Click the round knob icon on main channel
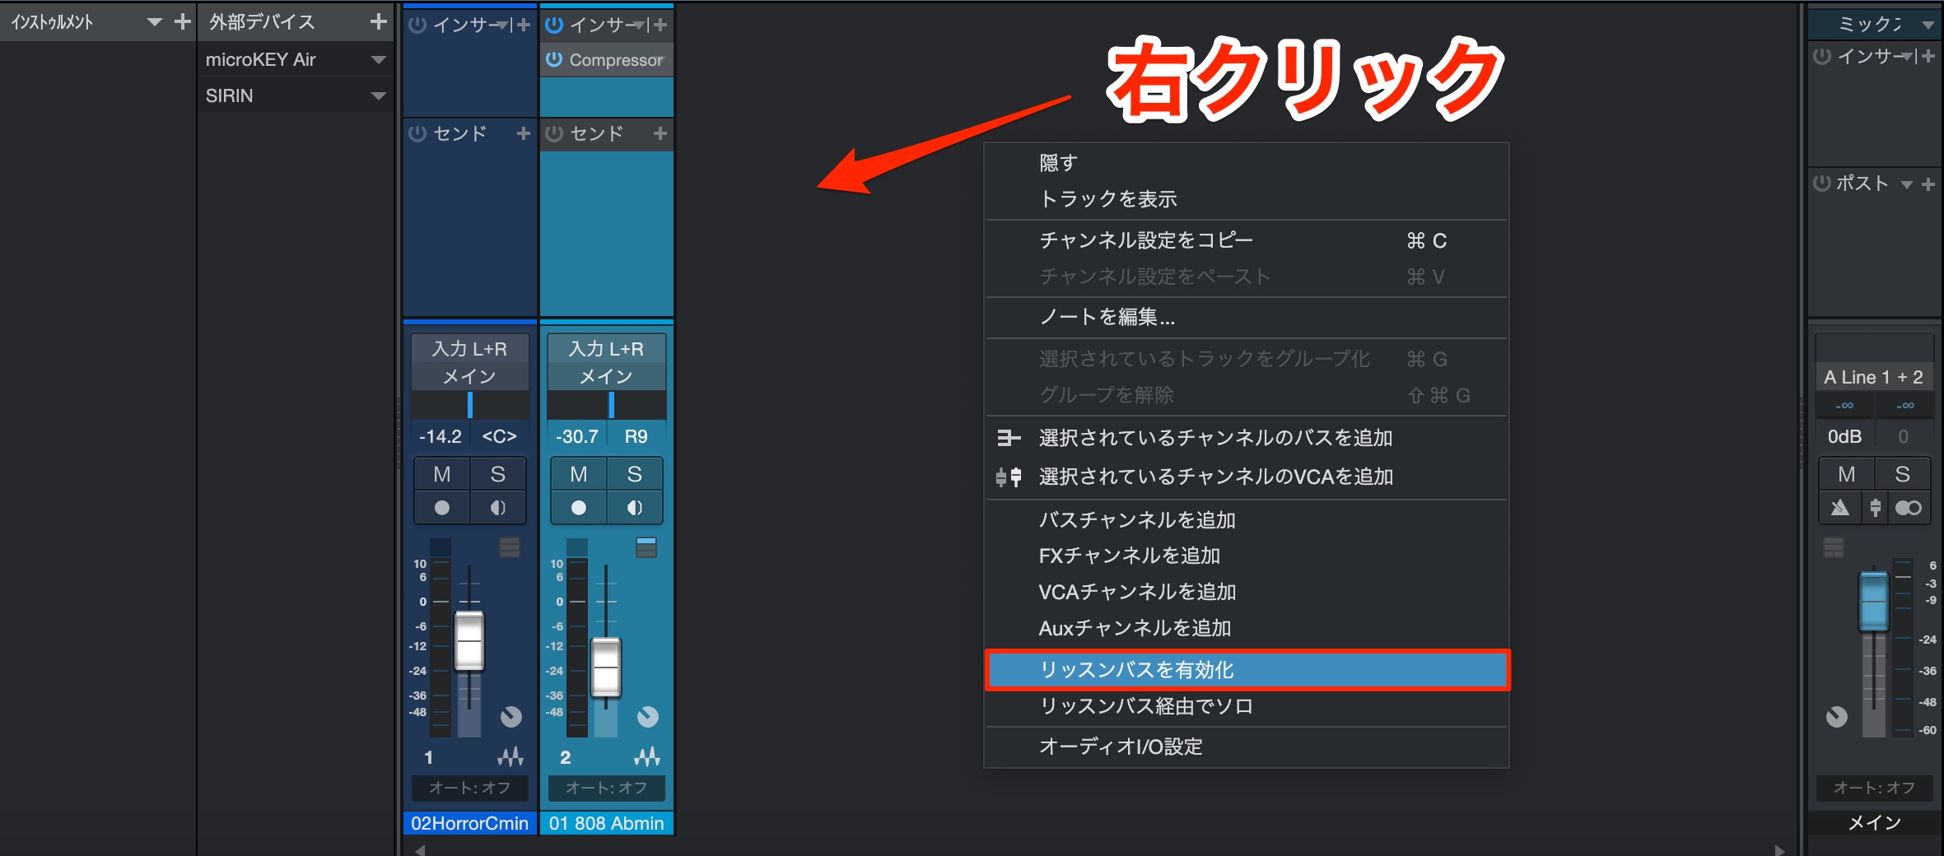 pyautogui.click(x=1836, y=717)
